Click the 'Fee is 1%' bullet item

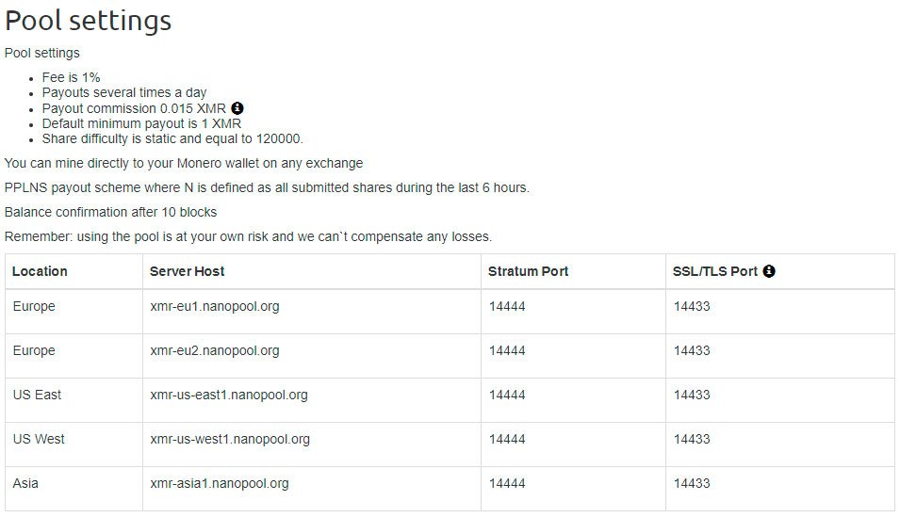click(x=72, y=77)
